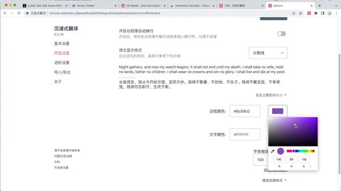Open the 文档 link
Viewport: 341px width, 191px height.
[x=57, y=162]
